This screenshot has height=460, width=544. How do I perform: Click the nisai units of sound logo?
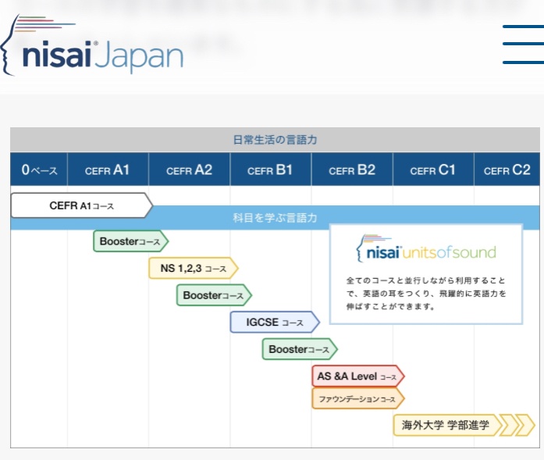[426, 251]
